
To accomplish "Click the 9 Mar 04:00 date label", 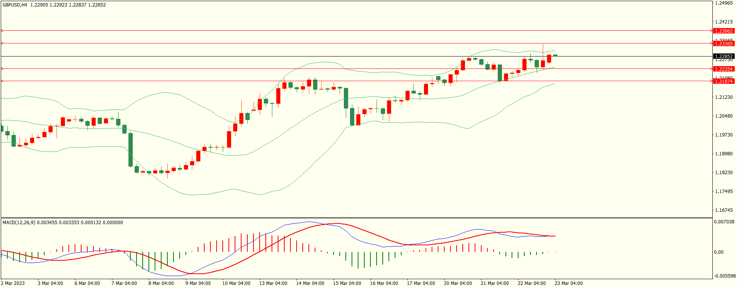I will (x=198, y=283).
